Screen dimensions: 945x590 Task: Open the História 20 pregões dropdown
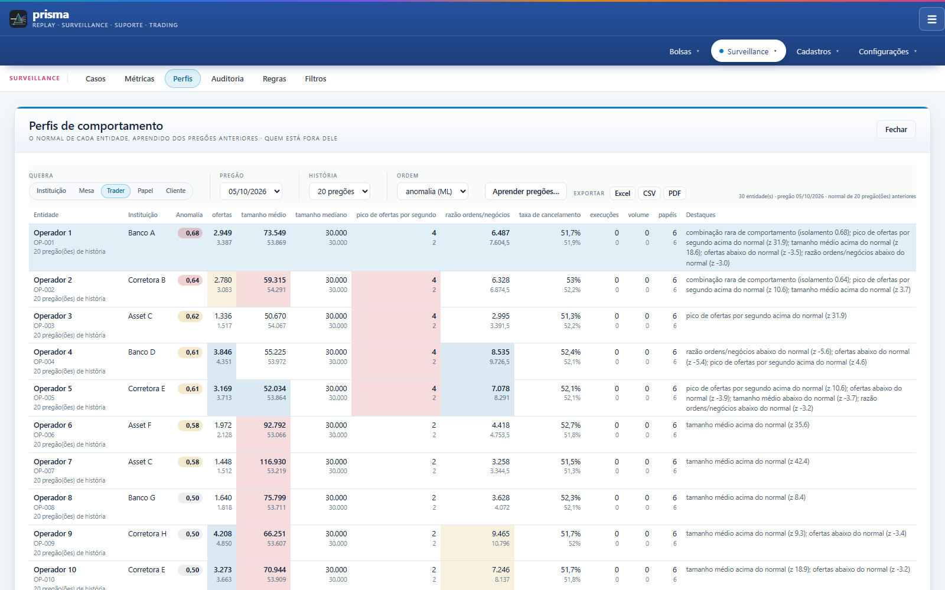click(340, 191)
